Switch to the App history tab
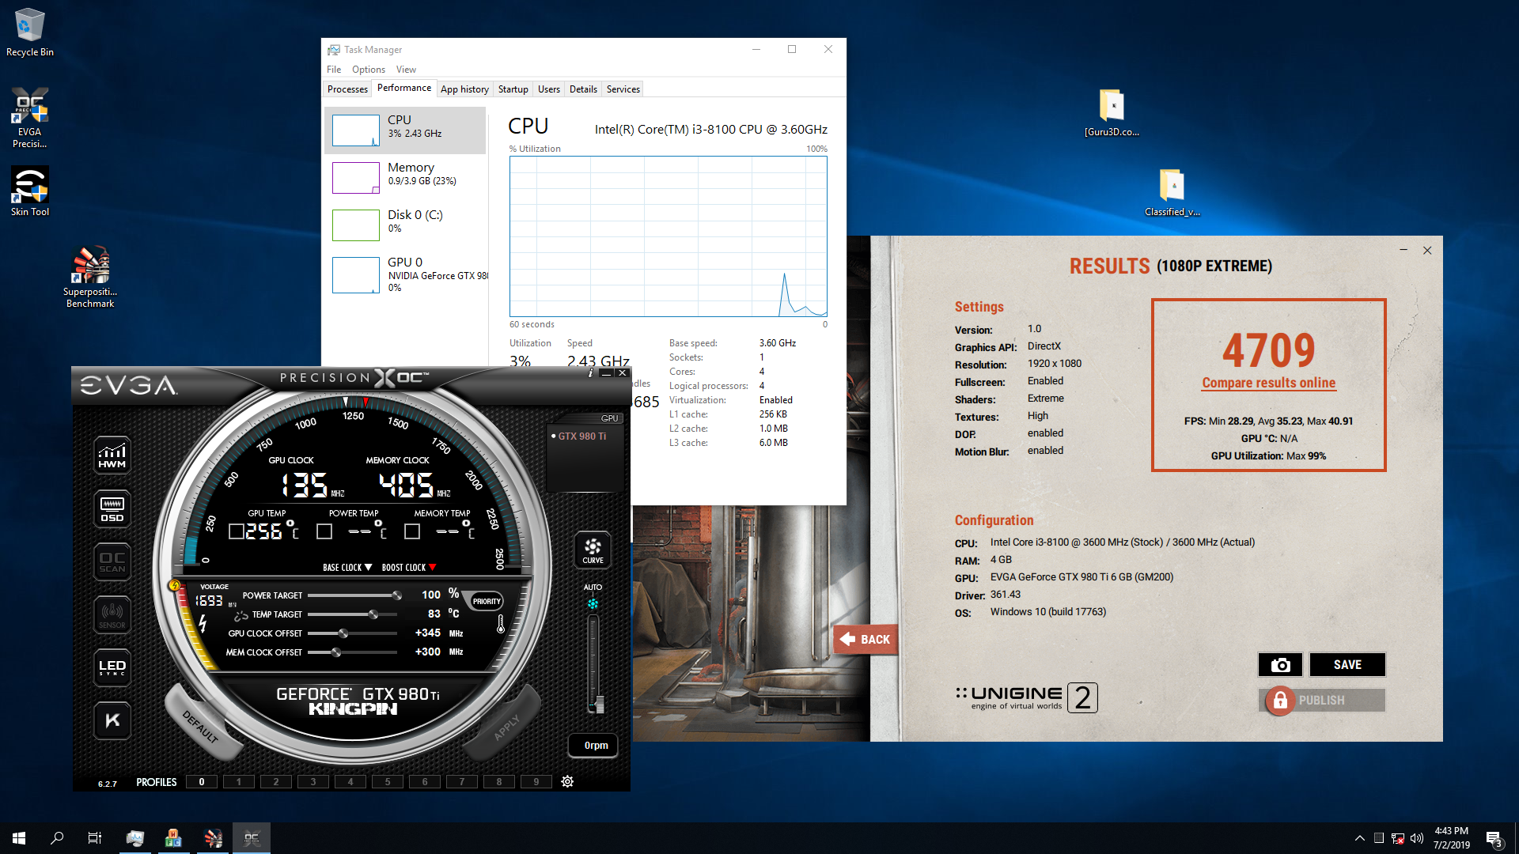 (464, 89)
